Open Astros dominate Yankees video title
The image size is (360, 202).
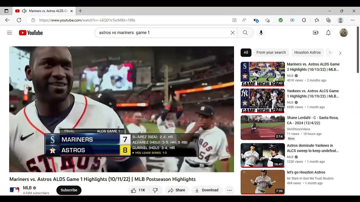tap(313, 148)
